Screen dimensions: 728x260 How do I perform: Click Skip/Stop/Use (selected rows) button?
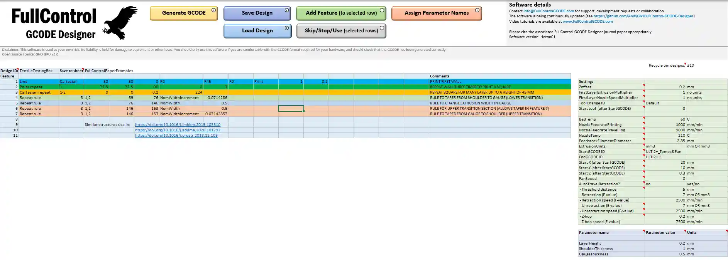pyautogui.click(x=341, y=31)
